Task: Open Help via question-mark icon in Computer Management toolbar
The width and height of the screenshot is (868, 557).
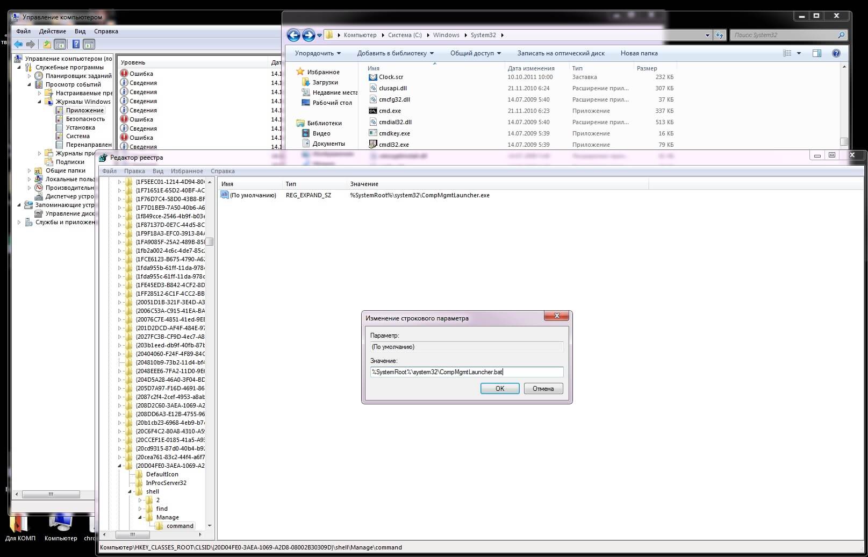Action: (76, 45)
